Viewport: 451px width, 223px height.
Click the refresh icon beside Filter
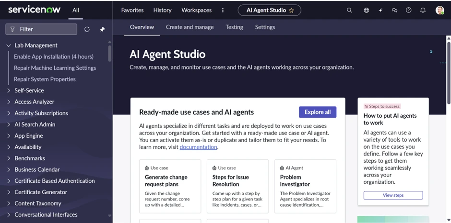pos(87,29)
